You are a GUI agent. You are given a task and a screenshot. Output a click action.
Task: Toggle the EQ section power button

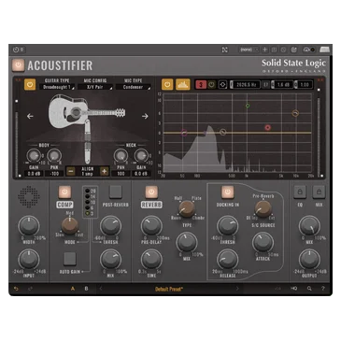tap(167, 84)
